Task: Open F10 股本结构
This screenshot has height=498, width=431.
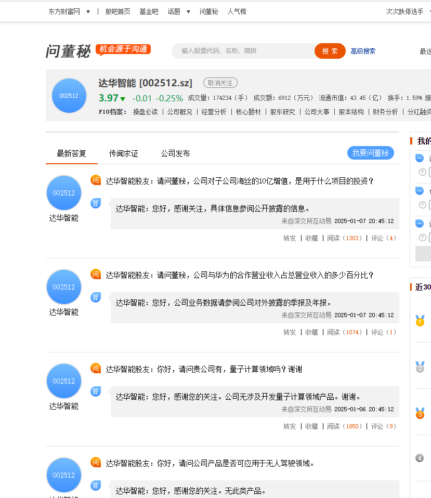Action: (x=351, y=112)
